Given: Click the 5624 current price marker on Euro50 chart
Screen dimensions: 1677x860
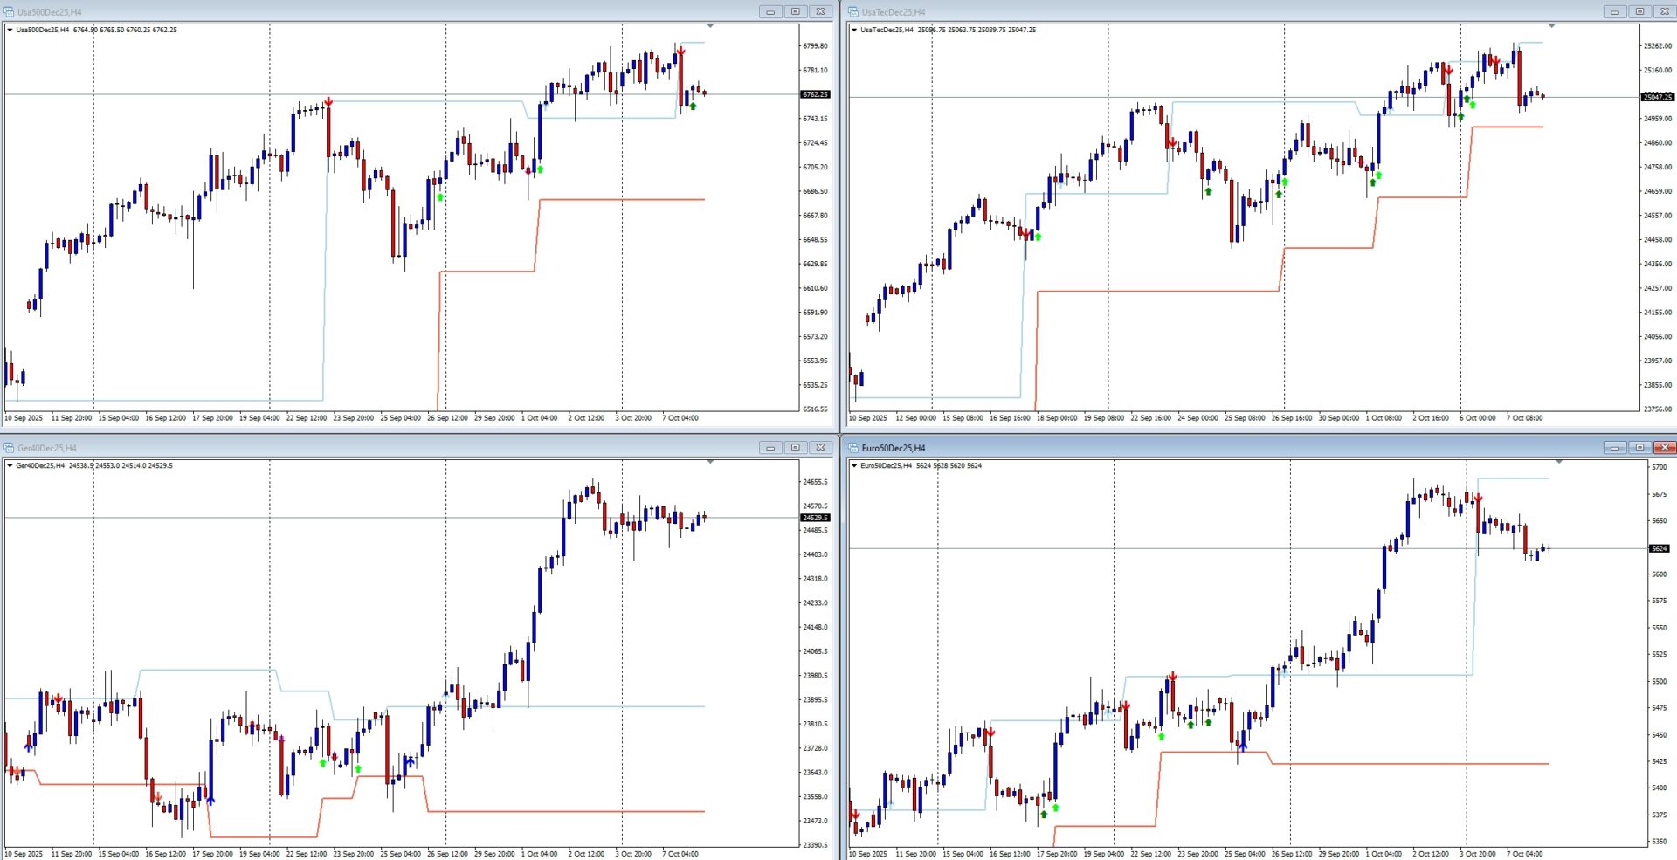Looking at the screenshot, I should pos(1659,548).
